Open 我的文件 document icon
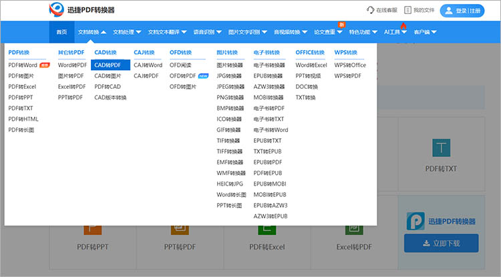 [407, 10]
